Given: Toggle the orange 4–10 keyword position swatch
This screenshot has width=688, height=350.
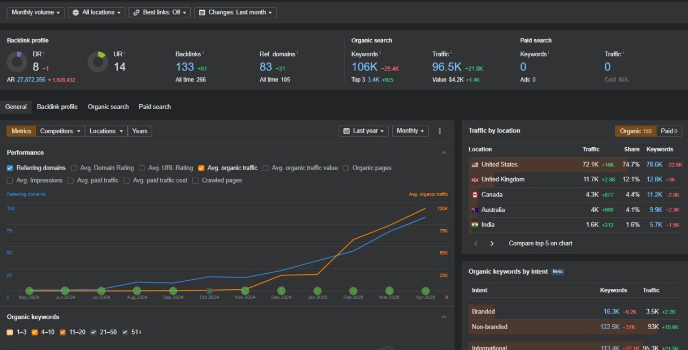Looking at the screenshot, I should (x=34, y=332).
